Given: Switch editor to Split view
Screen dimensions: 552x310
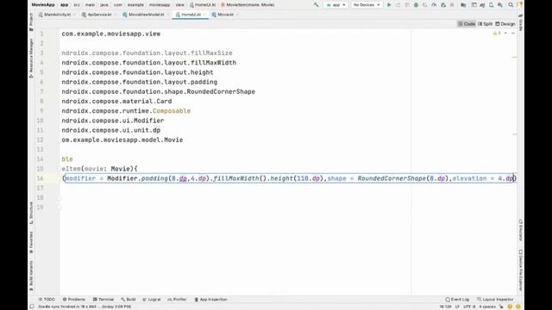Looking at the screenshot, I should [486, 24].
